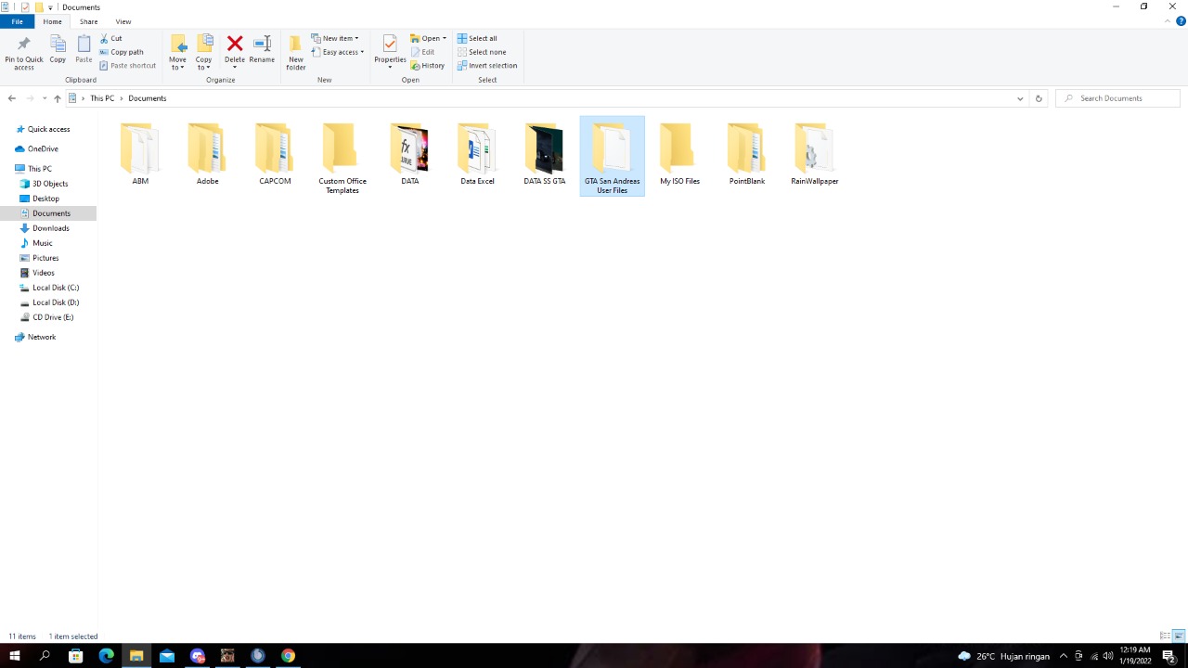This screenshot has height=668, width=1188.
Task: Switch to the Home ribbon tab
Action: [x=52, y=21]
